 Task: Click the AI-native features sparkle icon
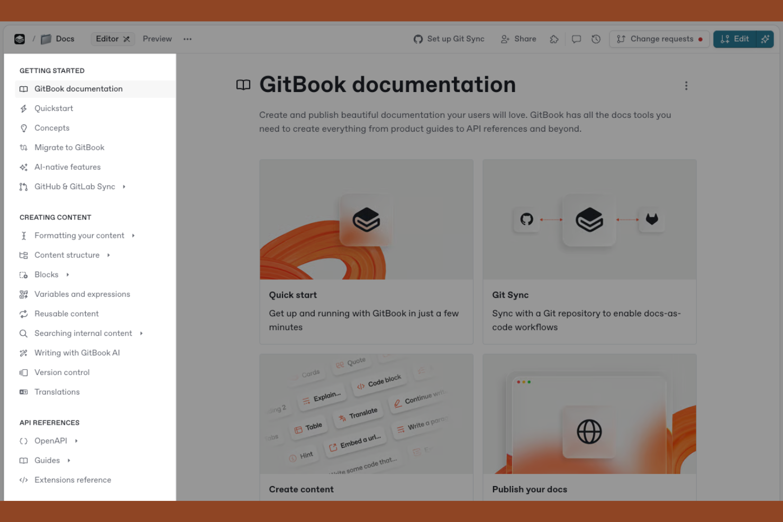[24, 167]
